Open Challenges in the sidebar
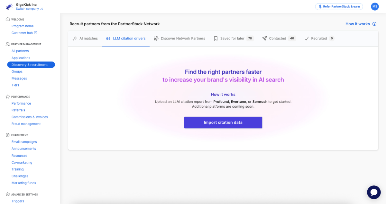This screenshot has height=204, width=386. [20, 176]
